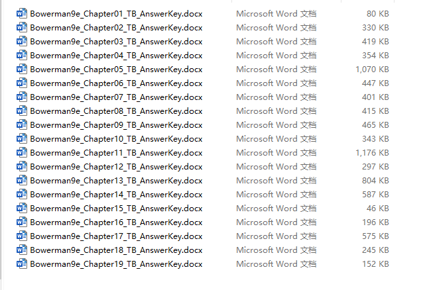Click the Word icon beside Chapter05 answer key
Screen dimensions: 427x290
click(x=21, y=69)
